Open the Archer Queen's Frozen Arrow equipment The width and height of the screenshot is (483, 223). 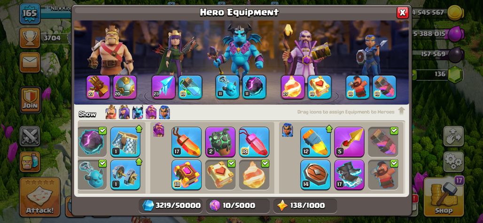coord(164,87)
